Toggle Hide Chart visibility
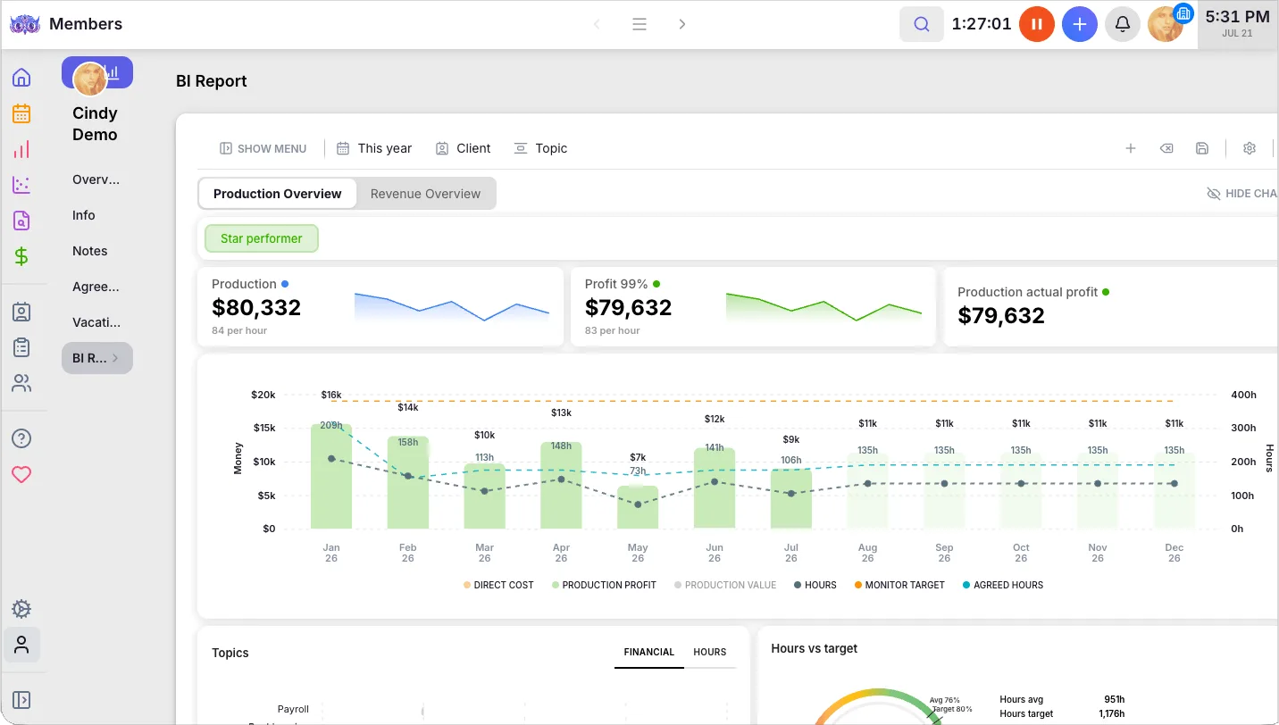The height and width of the screenshot is (725, 1279). click(x=1242, y=194)
